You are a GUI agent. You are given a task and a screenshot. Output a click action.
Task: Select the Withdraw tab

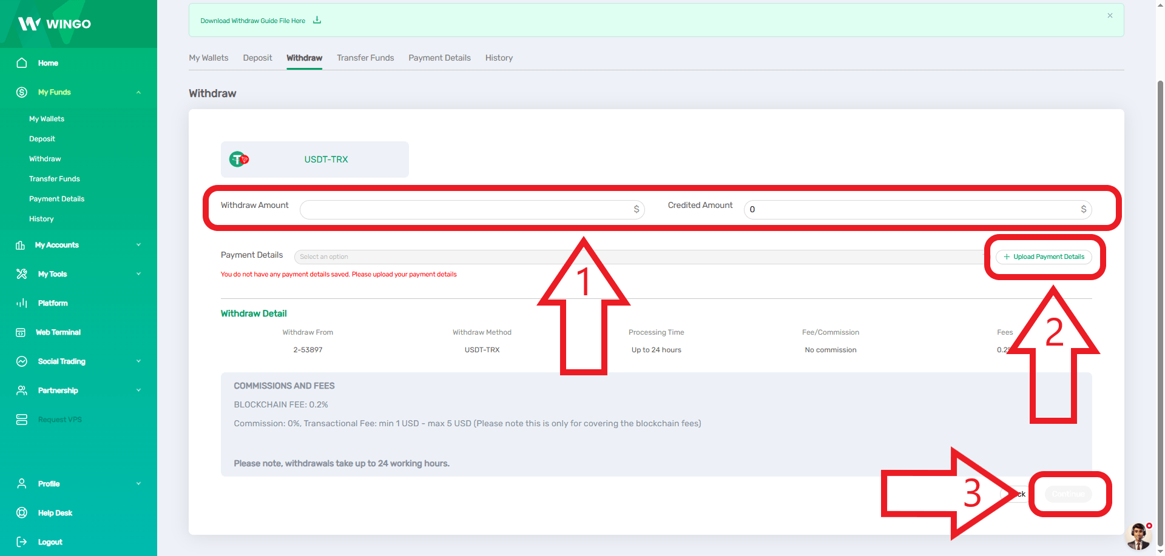point(304,58)
